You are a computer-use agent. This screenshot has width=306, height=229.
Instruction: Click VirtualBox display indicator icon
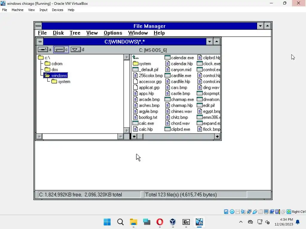tap(266, 211)
